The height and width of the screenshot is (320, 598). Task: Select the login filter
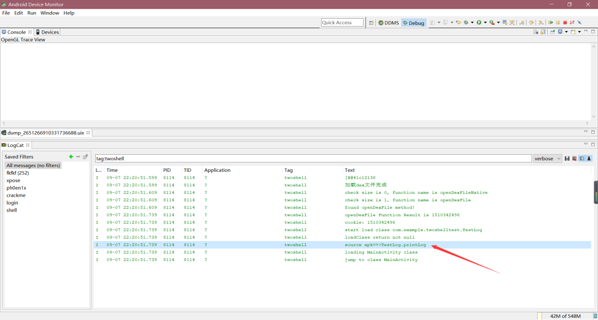tap(12, 203)
